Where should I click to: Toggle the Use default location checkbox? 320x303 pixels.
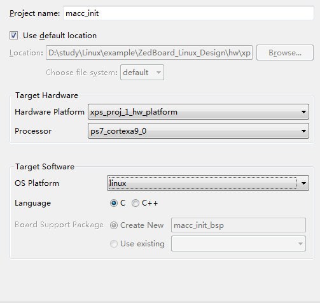coord(14,36)
